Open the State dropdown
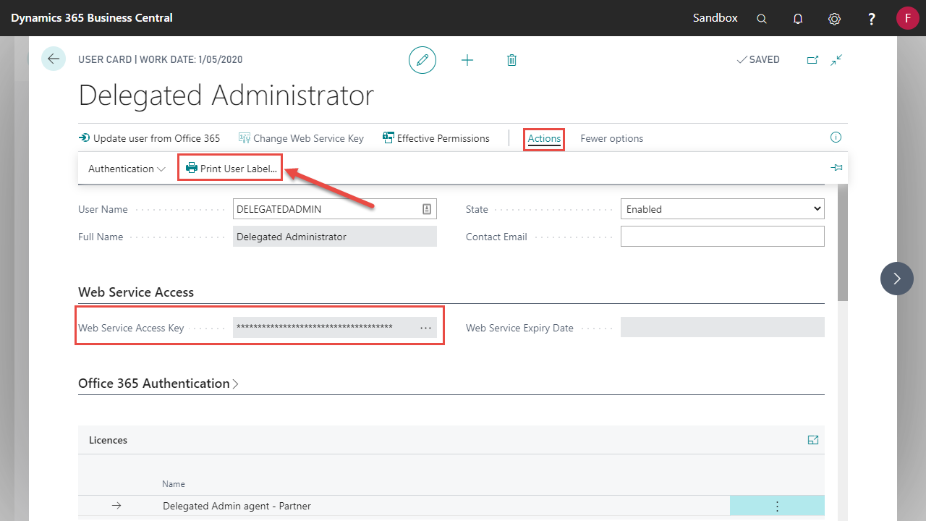Viewport: 926px width, 521px height. click(x=723, y=209)
